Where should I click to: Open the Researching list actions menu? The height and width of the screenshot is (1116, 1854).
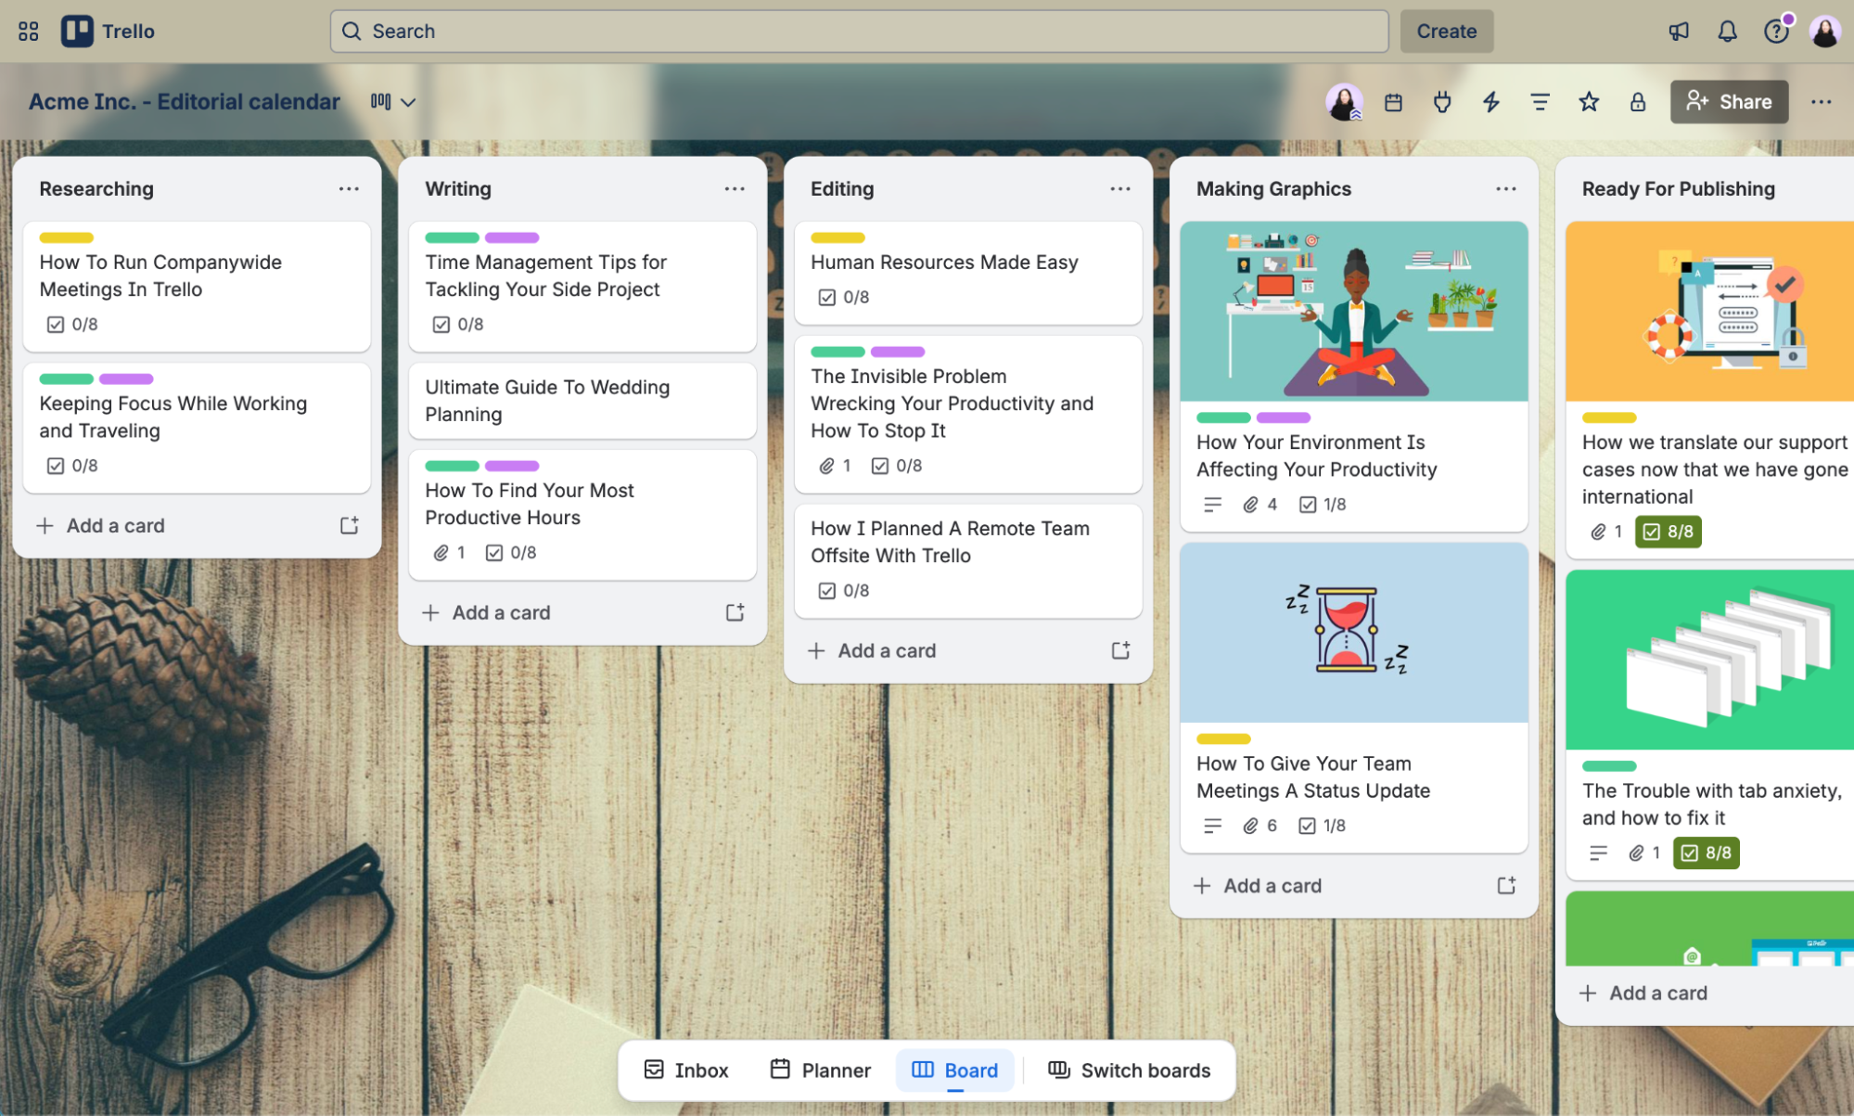pos(350,188)
